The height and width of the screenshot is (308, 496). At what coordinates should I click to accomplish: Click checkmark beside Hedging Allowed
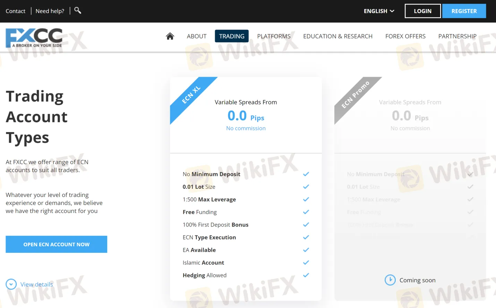coord(306,275)
